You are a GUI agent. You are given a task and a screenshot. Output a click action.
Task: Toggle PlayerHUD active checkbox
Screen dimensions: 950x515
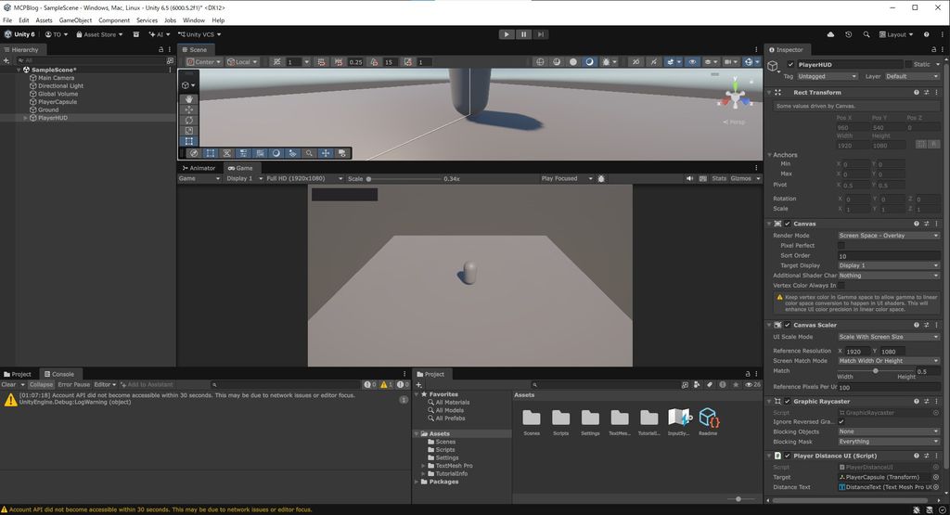[x=790, y=64]
